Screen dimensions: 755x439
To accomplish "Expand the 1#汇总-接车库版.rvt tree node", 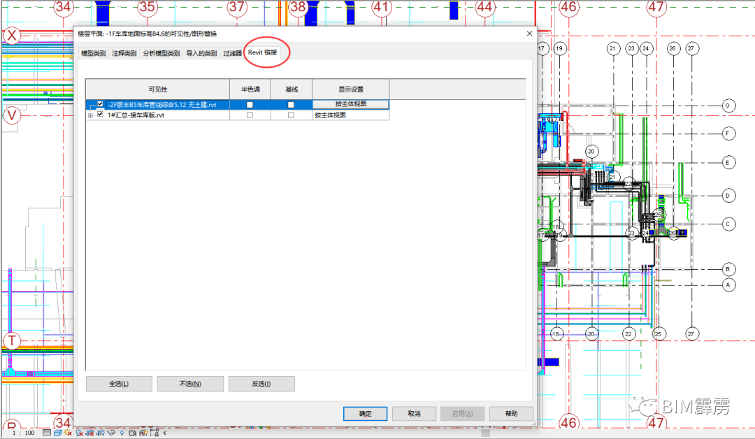I will [90, 115].
